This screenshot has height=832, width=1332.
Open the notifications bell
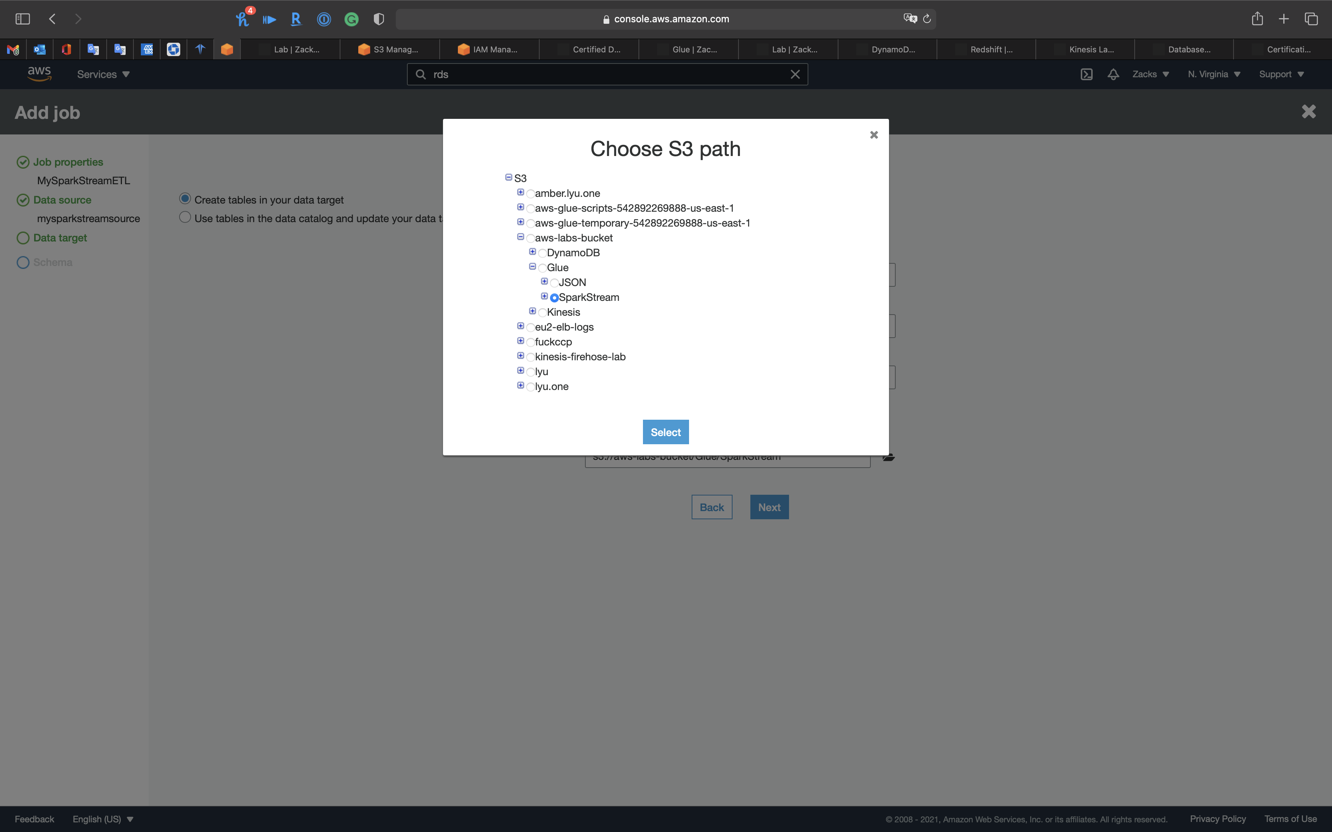1113,74
